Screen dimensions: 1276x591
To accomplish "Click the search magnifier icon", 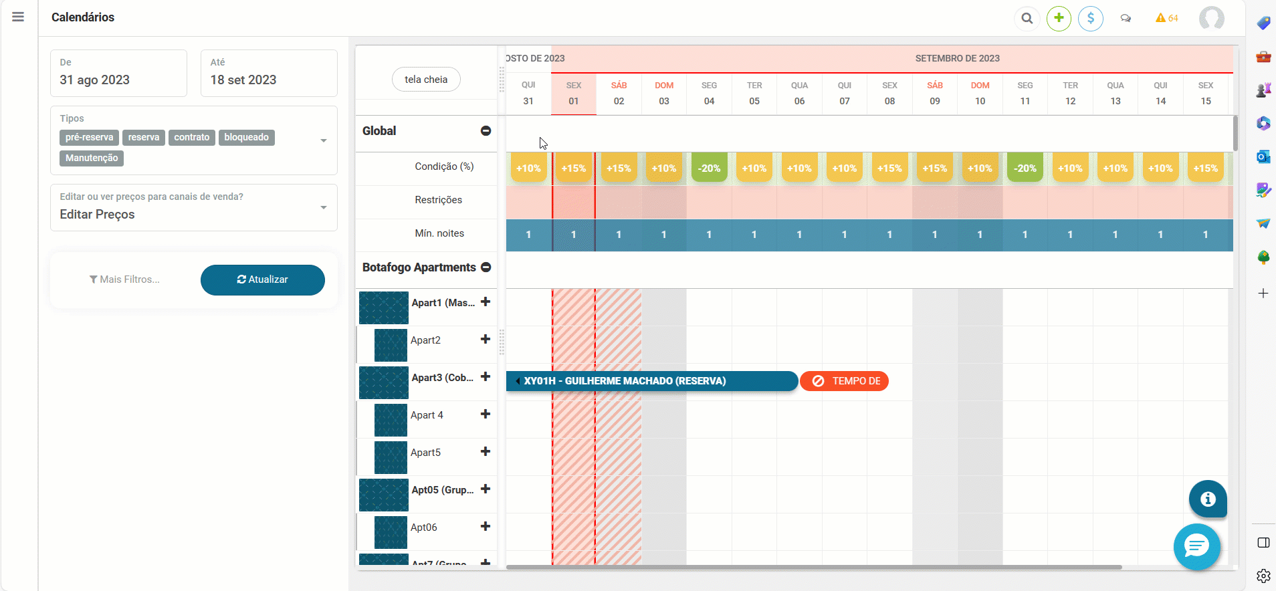I will click(x=1027, y=19).
